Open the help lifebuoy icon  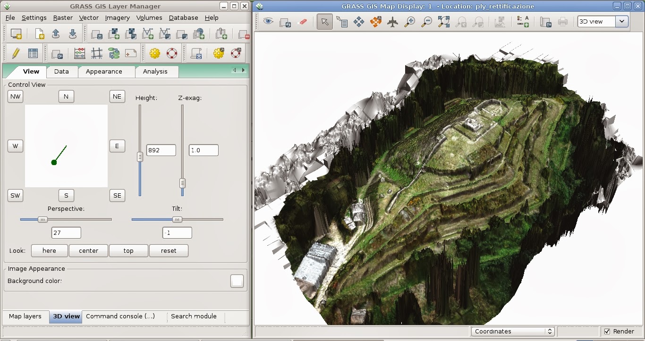(x=172, y=53)
